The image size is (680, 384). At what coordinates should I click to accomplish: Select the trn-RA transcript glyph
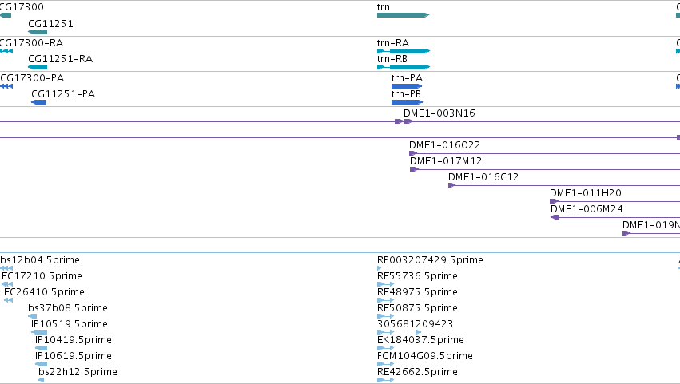404,51
